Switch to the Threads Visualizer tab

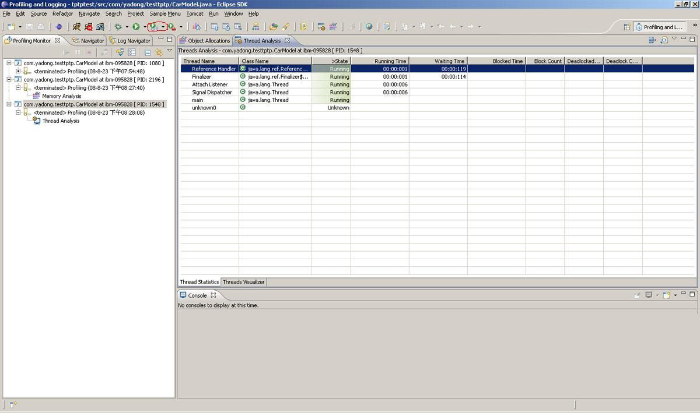[243, 282]
